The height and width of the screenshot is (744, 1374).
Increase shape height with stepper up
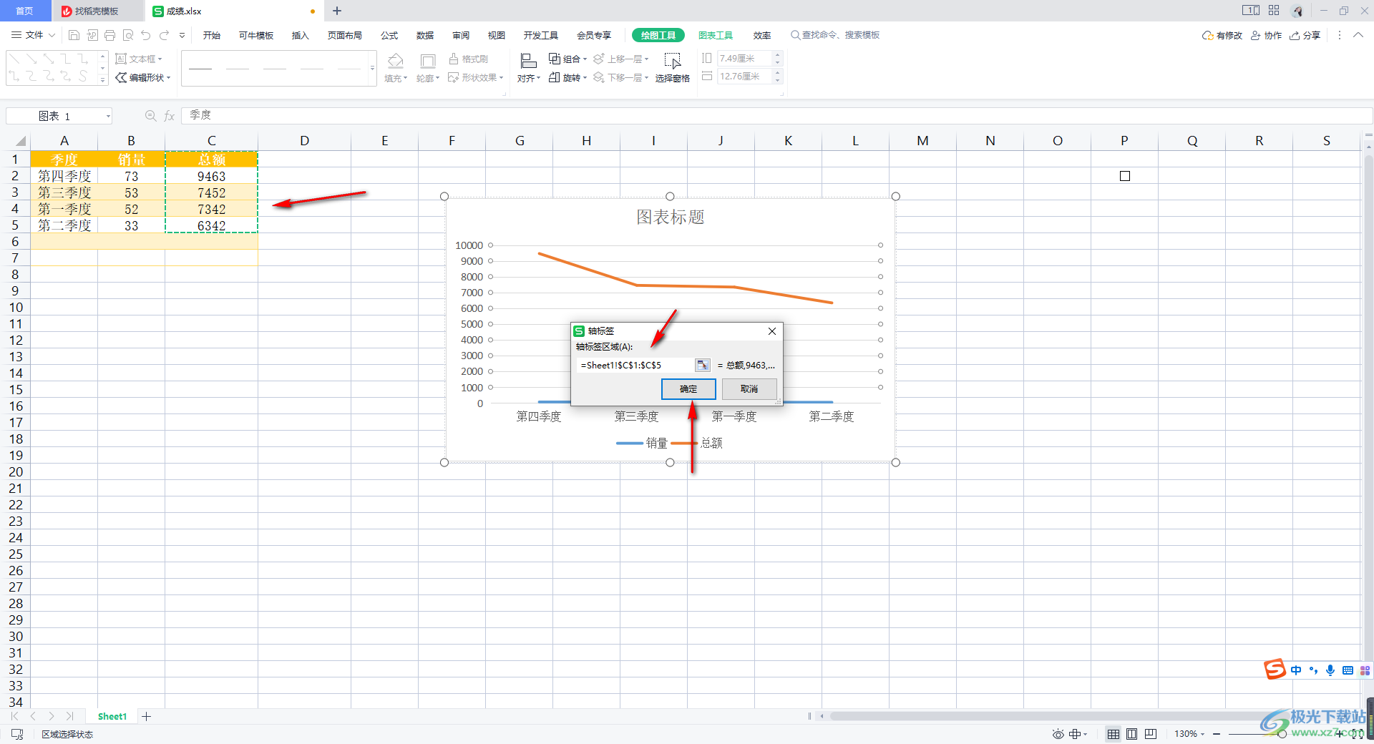[x=778, y=55]
